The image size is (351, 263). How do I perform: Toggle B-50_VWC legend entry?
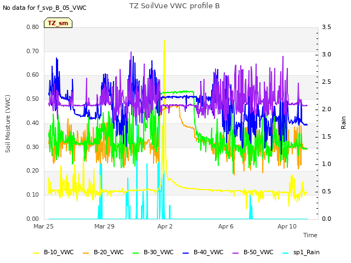pyautogui.click(x=253, y=252)
